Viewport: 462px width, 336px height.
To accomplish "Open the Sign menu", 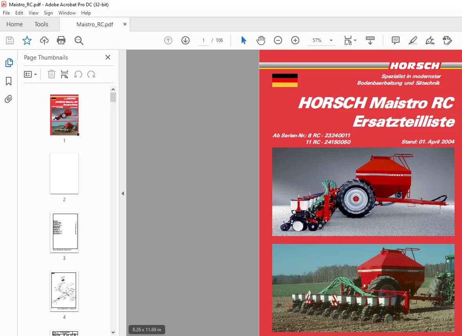I will tap(48, 13).
